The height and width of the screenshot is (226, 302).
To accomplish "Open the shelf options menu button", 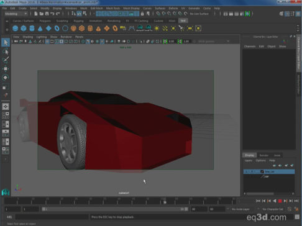I will tap(7, 30).
